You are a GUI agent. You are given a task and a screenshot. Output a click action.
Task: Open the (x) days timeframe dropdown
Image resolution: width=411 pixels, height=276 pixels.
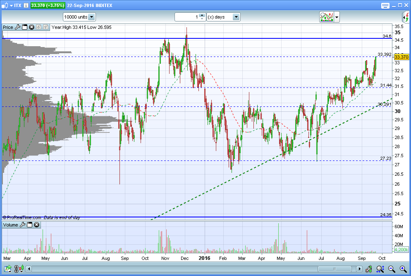tap(236, 17)
